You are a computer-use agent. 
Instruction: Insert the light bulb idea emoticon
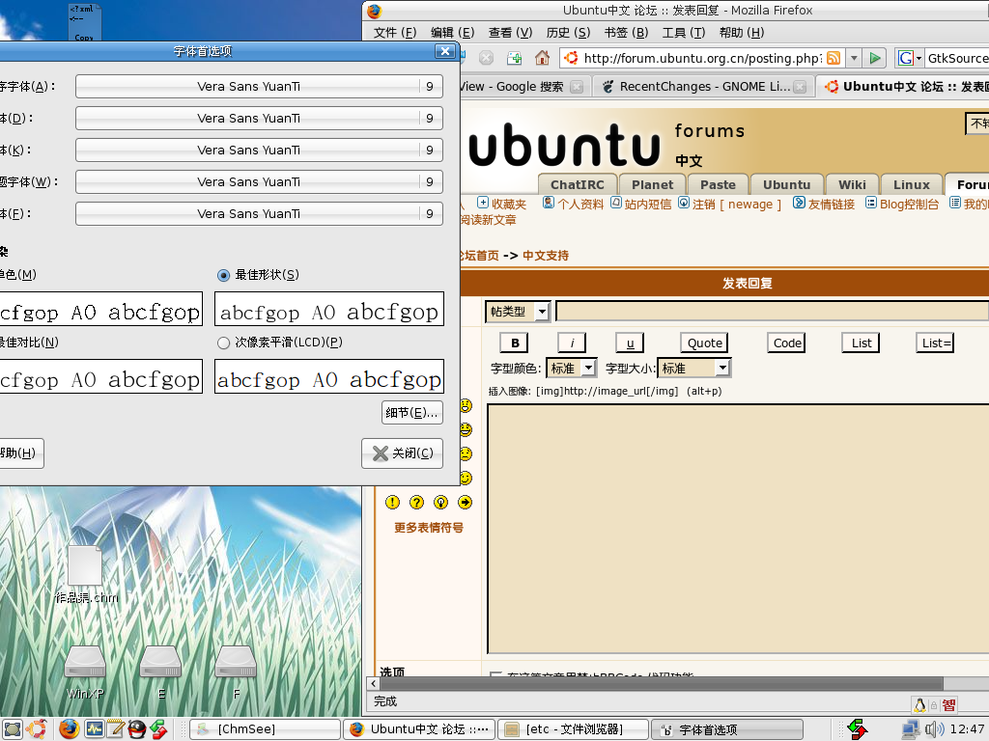(440, 502)
